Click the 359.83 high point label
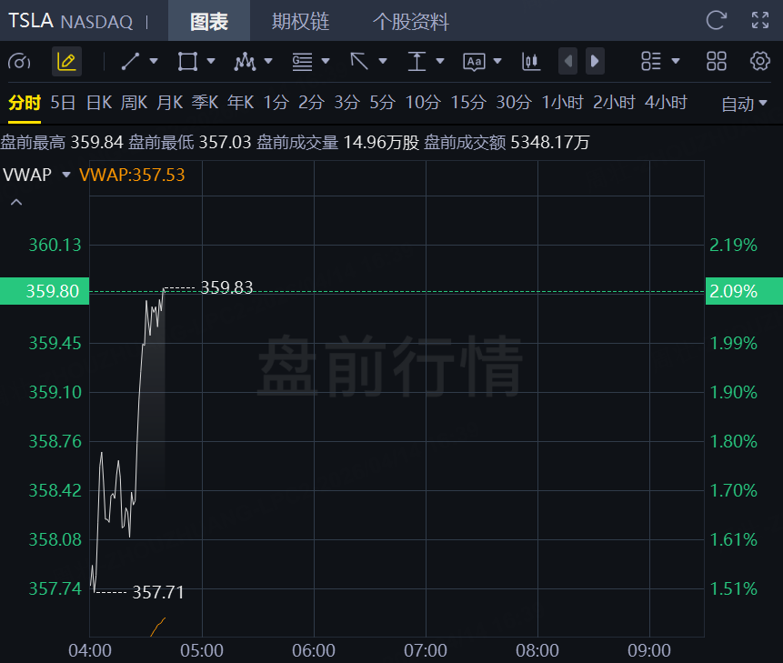This screenshot has width=783, height=663. tap(226, 287)
